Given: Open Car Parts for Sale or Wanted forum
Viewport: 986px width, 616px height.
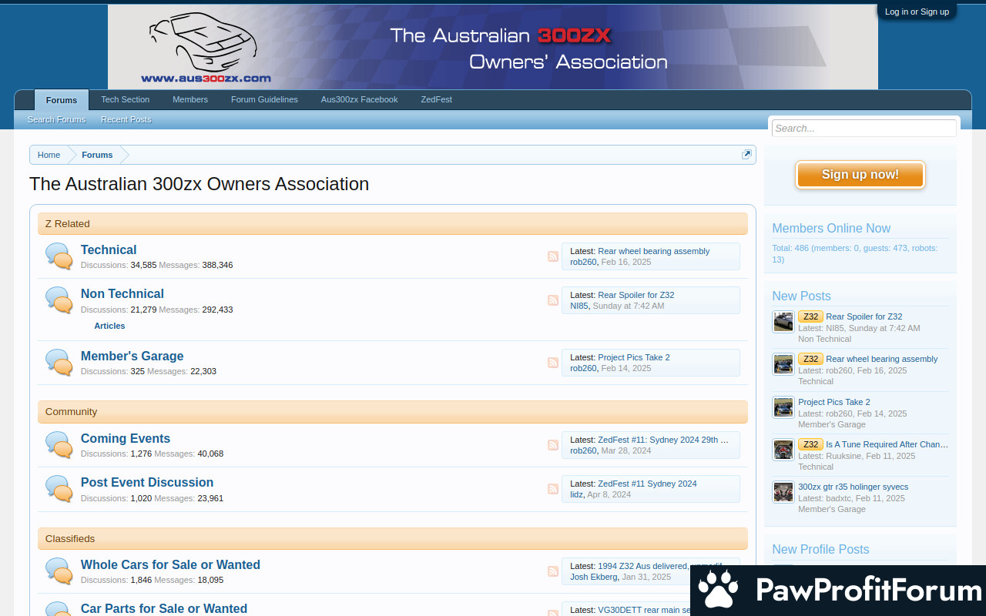Looking at the screenshot, I should point(164,608).
